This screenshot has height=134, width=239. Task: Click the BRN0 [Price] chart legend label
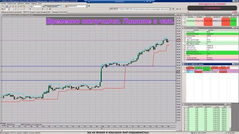10,124
